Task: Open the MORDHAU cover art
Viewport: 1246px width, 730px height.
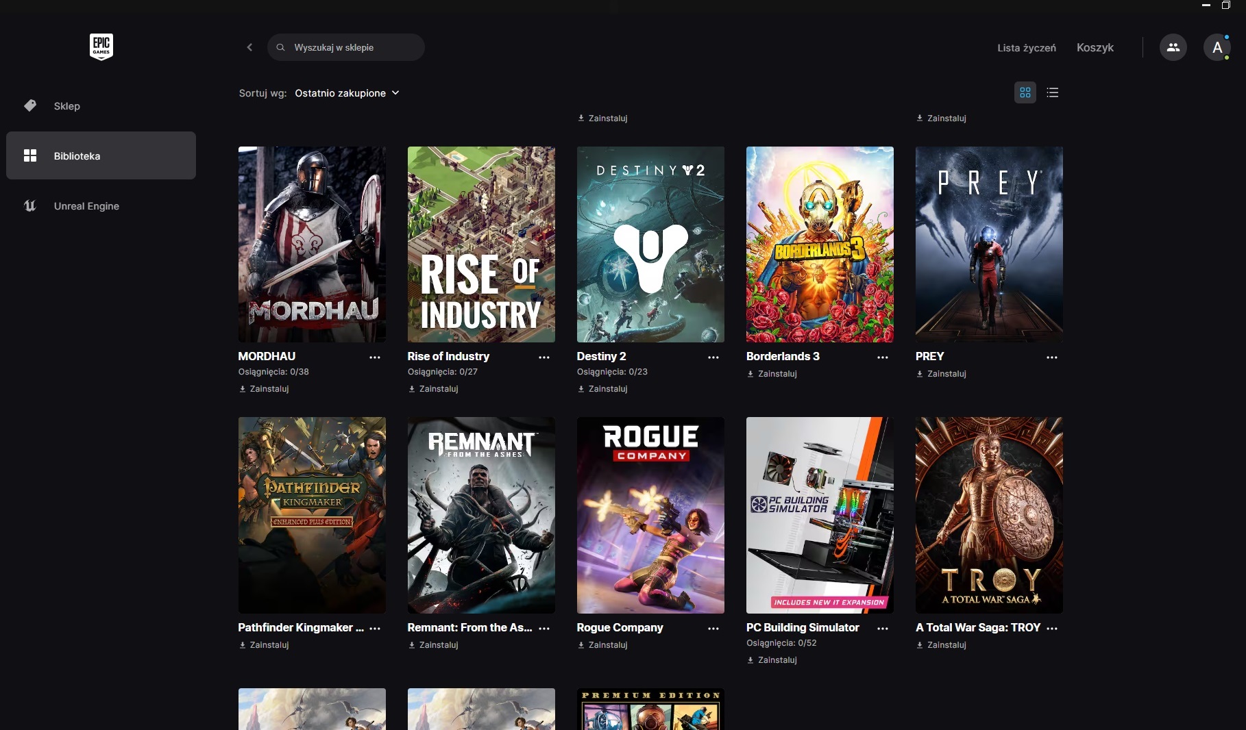Action: pos(312,244)
